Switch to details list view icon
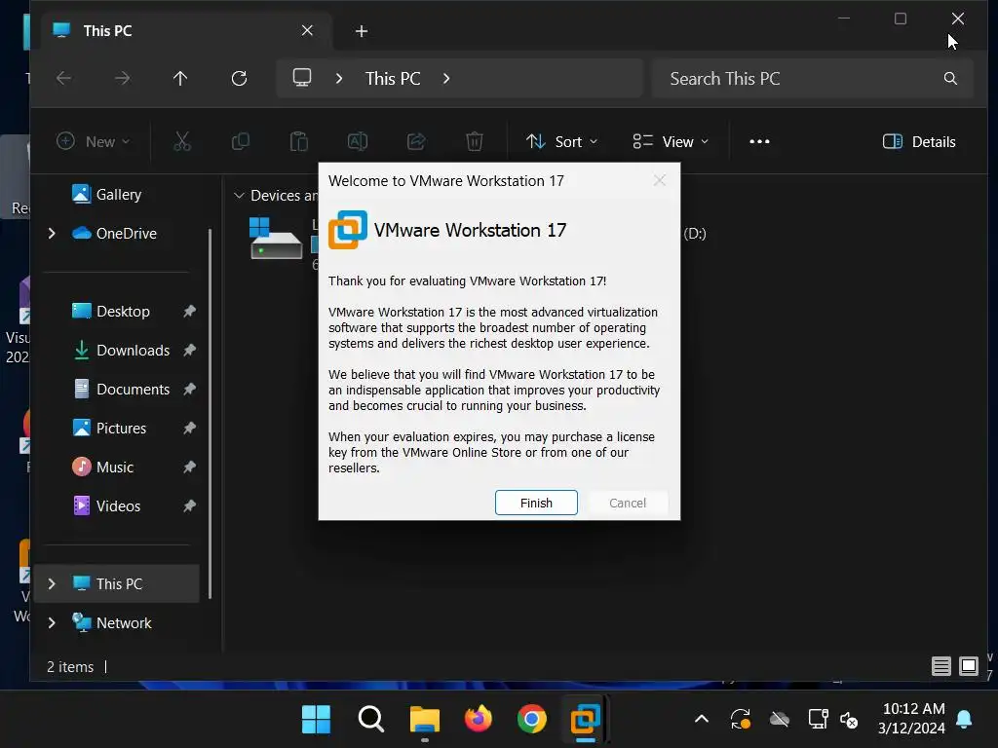Viewport: 998px width, 748px height. tap(940, 666)
